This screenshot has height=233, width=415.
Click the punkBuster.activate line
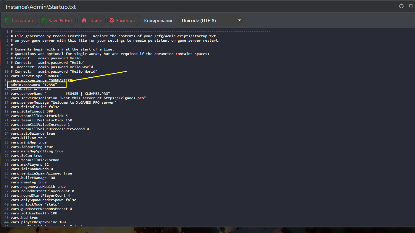[x=30, y=89]
